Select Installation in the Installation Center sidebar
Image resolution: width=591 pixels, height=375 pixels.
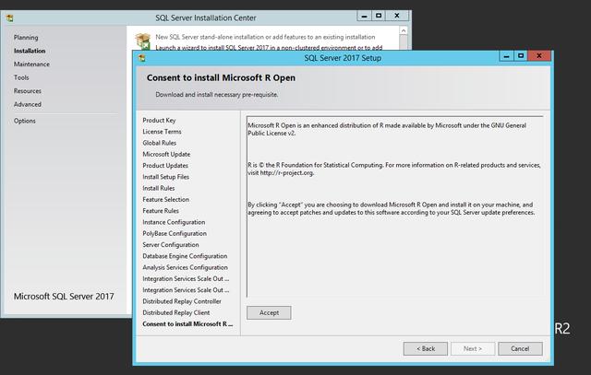pyautogui.click(x=30, y=51)
